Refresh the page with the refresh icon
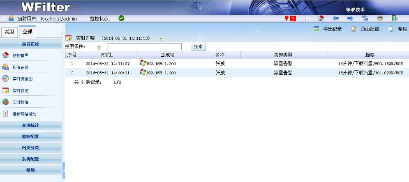The image size is (409, 182). click(x=365, y=18)
